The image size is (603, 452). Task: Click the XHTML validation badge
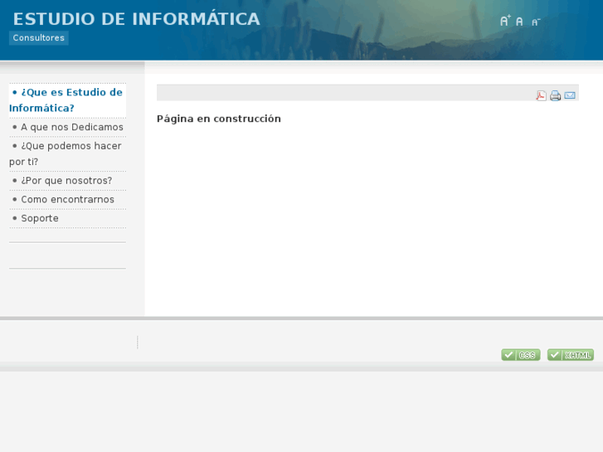tap(571, 355)
